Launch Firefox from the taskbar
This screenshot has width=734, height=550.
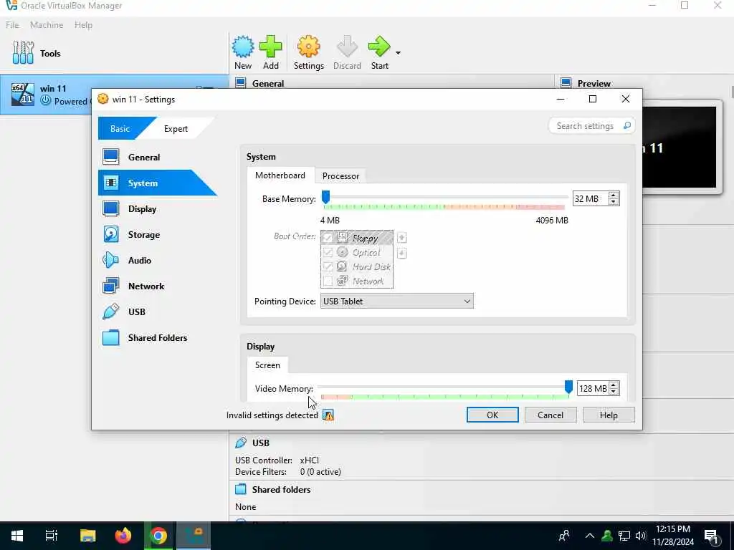(123, 536)
